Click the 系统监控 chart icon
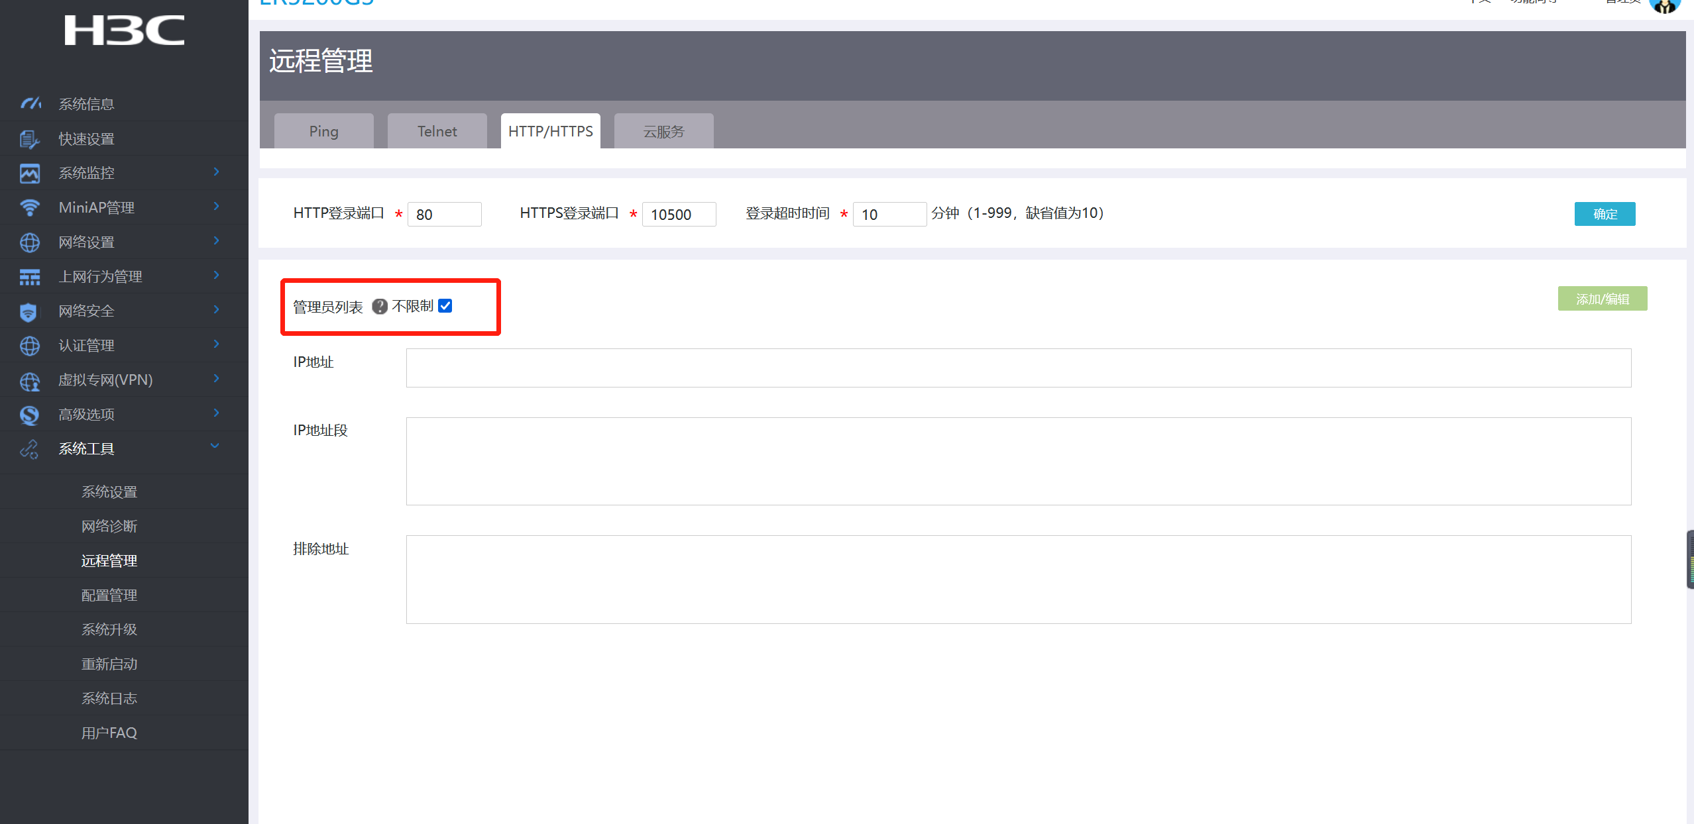The image size is (1694, 824). [x=29, y=174]
